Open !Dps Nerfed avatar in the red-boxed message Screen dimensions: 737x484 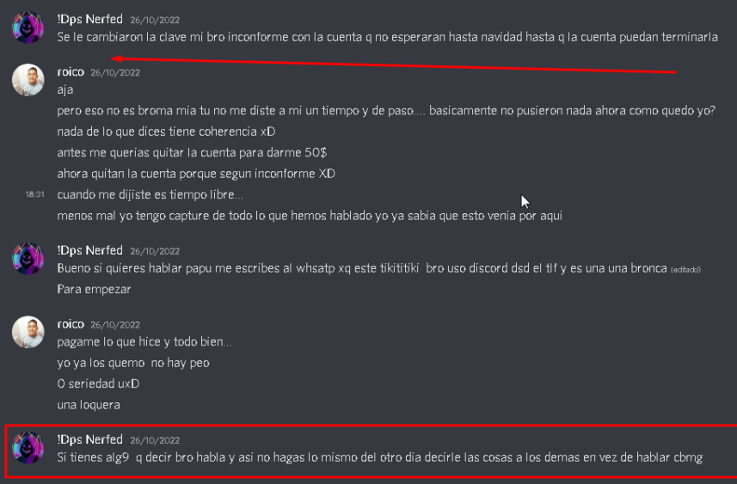28,448
